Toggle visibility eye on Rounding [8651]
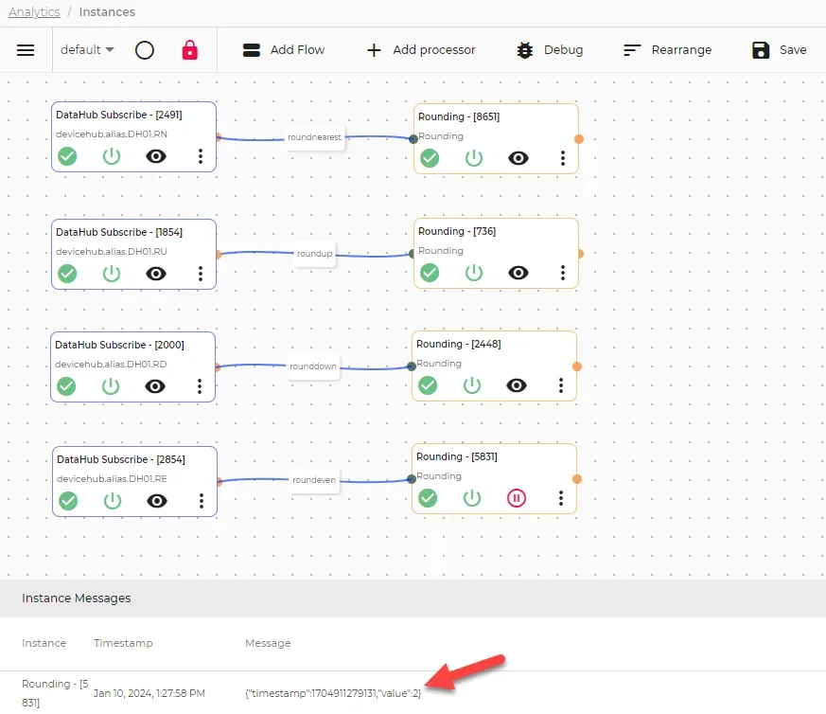 click(x=518, y=158)
